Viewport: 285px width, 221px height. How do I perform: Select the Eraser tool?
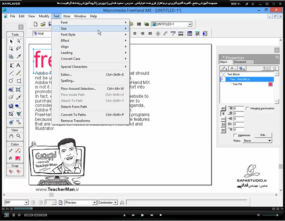(11, 97)
